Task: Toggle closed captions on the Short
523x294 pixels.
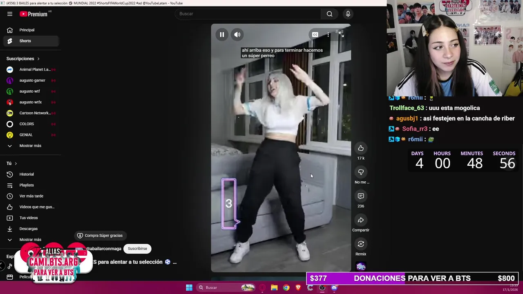Action: click(x=315, y=35)
